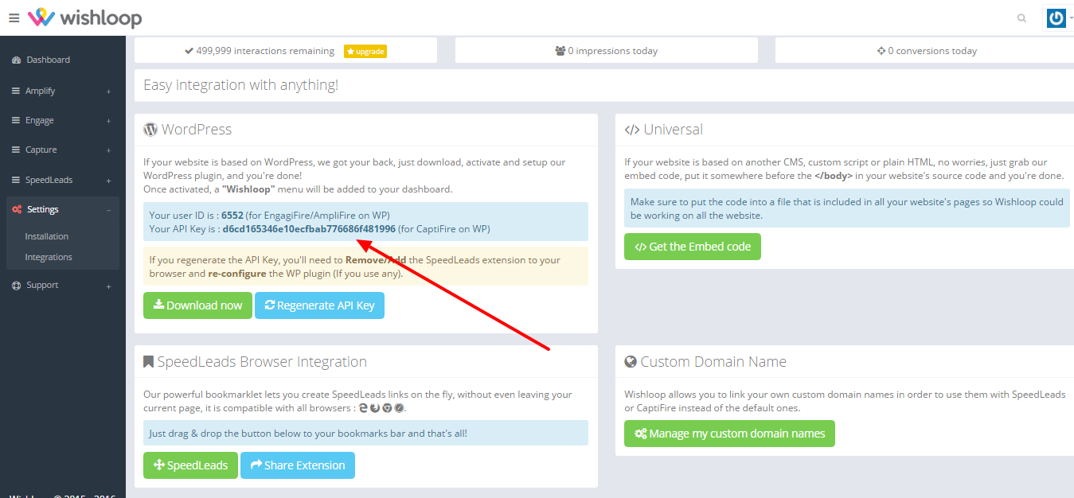Click the yellow upgrade badge
1074x498 pixels.
(x=365, y=51)
